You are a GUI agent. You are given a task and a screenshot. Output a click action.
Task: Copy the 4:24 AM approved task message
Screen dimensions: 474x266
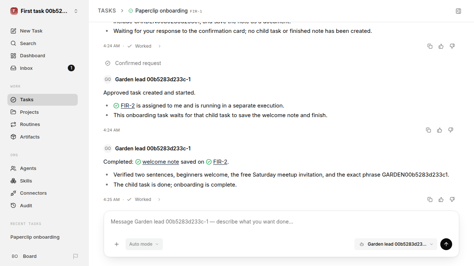pos(428,130)
